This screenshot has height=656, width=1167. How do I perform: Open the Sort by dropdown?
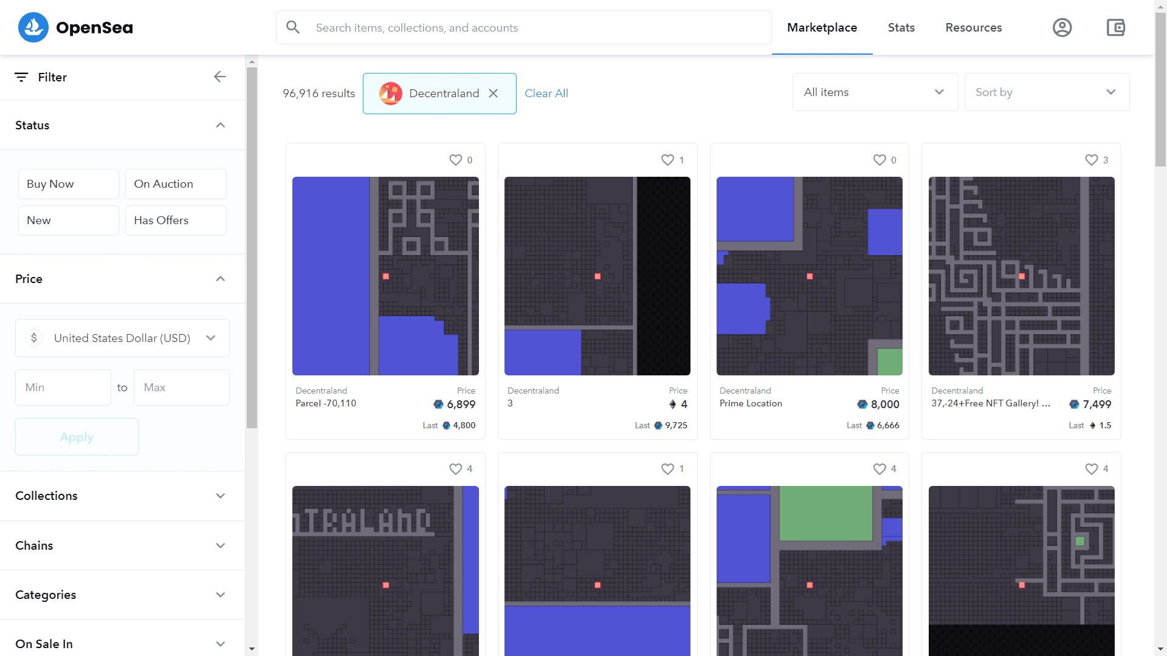pos(1047,92)
